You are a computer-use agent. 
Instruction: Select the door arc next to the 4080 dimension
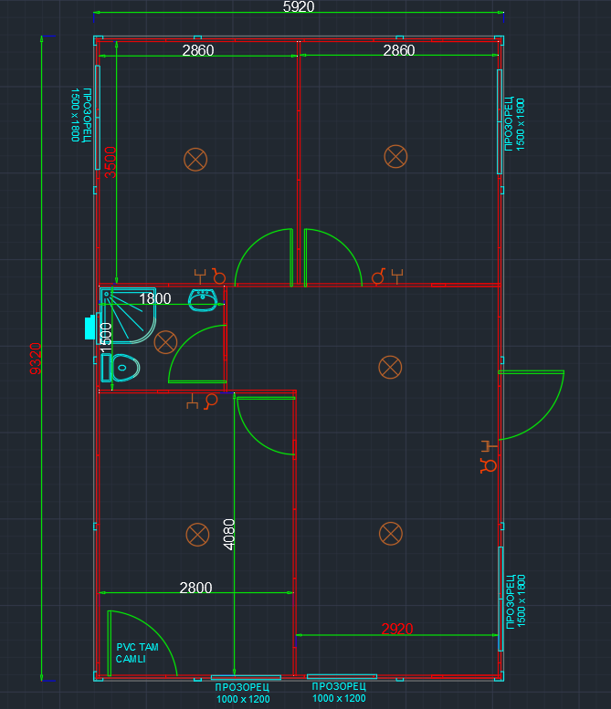[x=266, y=425]
